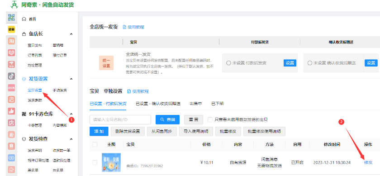Viewport: 380px width, 176px height.
Task: Select the 店 platform icon in sidebar
Action: pos(11,123)
